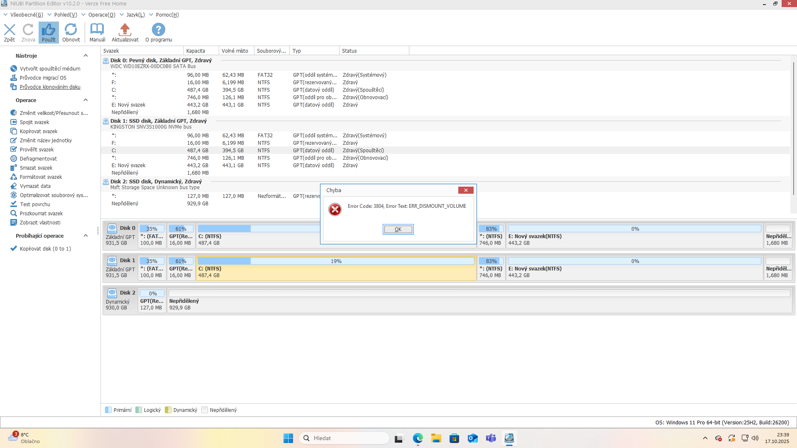This screenshot has width=797, height=448.
Task: Click the Použít apply thumbs-up icon
Action: pyautogui.click(x=49, y=30)
